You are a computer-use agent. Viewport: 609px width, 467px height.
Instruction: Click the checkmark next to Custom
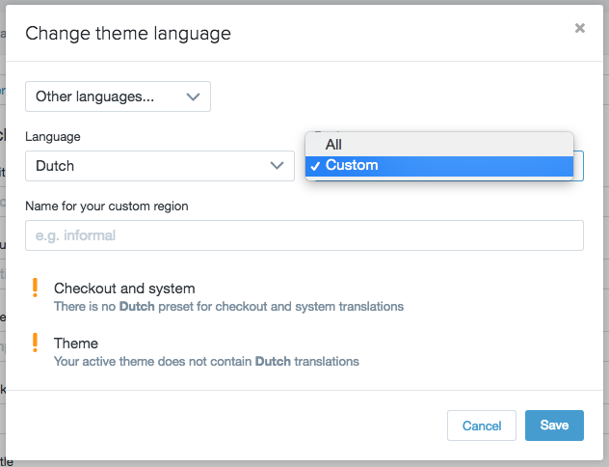tap(315, 166)
